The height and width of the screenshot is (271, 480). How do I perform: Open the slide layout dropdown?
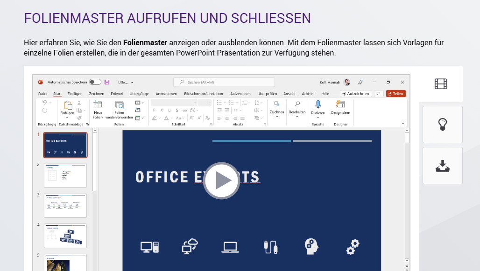click(139, 103)
